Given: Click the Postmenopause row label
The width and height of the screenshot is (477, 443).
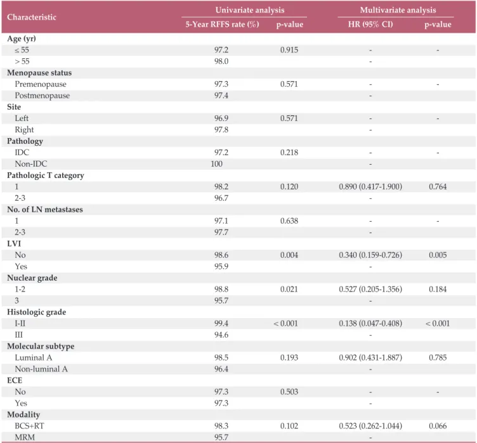Looking at the screenshot, I should 42,96.
